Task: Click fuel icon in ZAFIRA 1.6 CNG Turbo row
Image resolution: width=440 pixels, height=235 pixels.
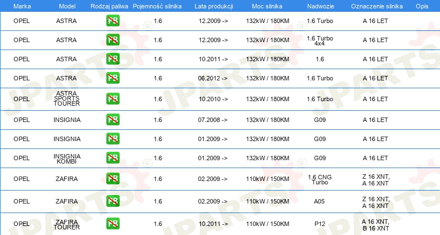Action: pyautogui.click(x=113, y=179)
